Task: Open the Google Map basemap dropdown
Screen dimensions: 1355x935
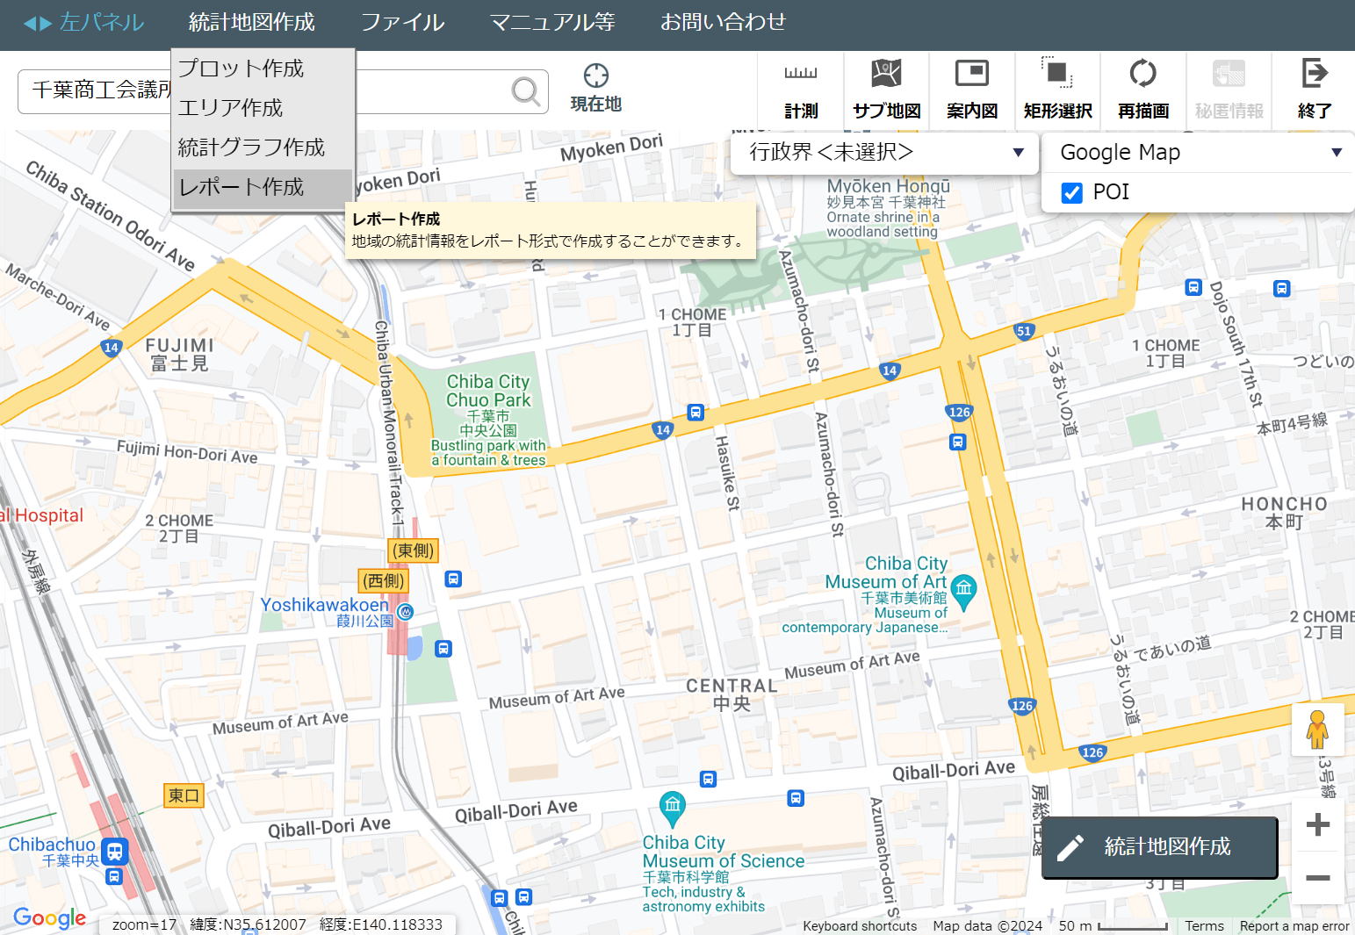Action: pos(1199,153)
